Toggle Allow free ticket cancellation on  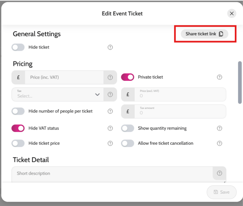point(128,143)
